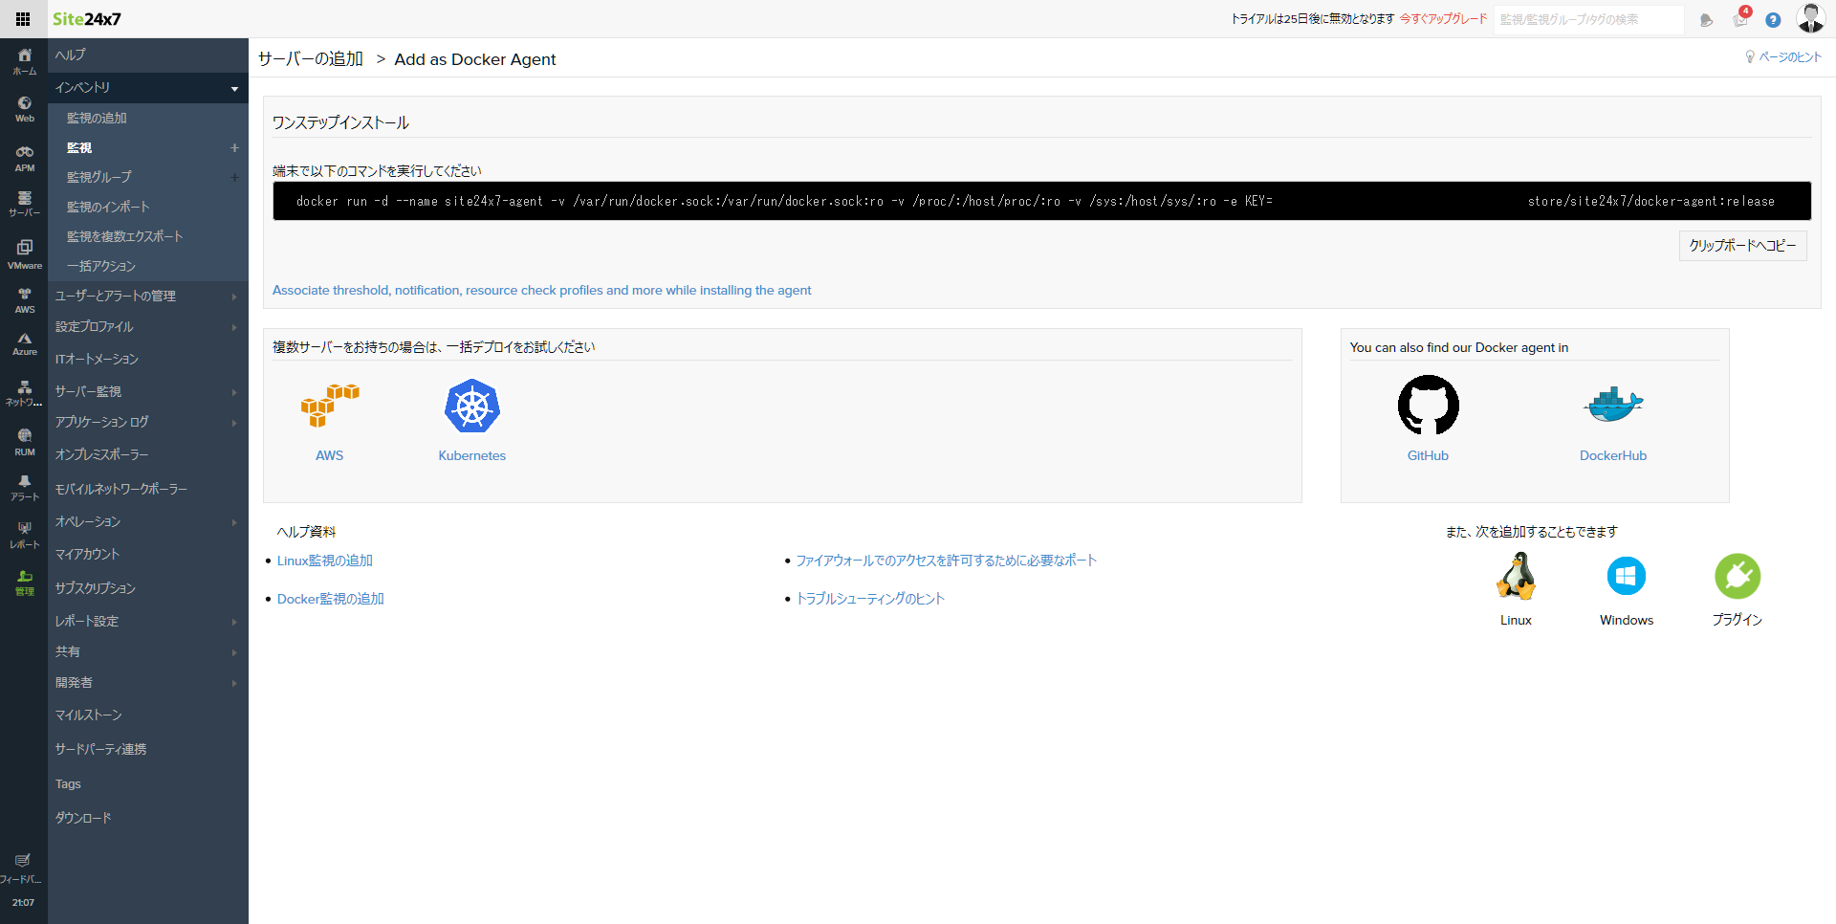Click the クリップボードへコピー button

[1742, 246]
